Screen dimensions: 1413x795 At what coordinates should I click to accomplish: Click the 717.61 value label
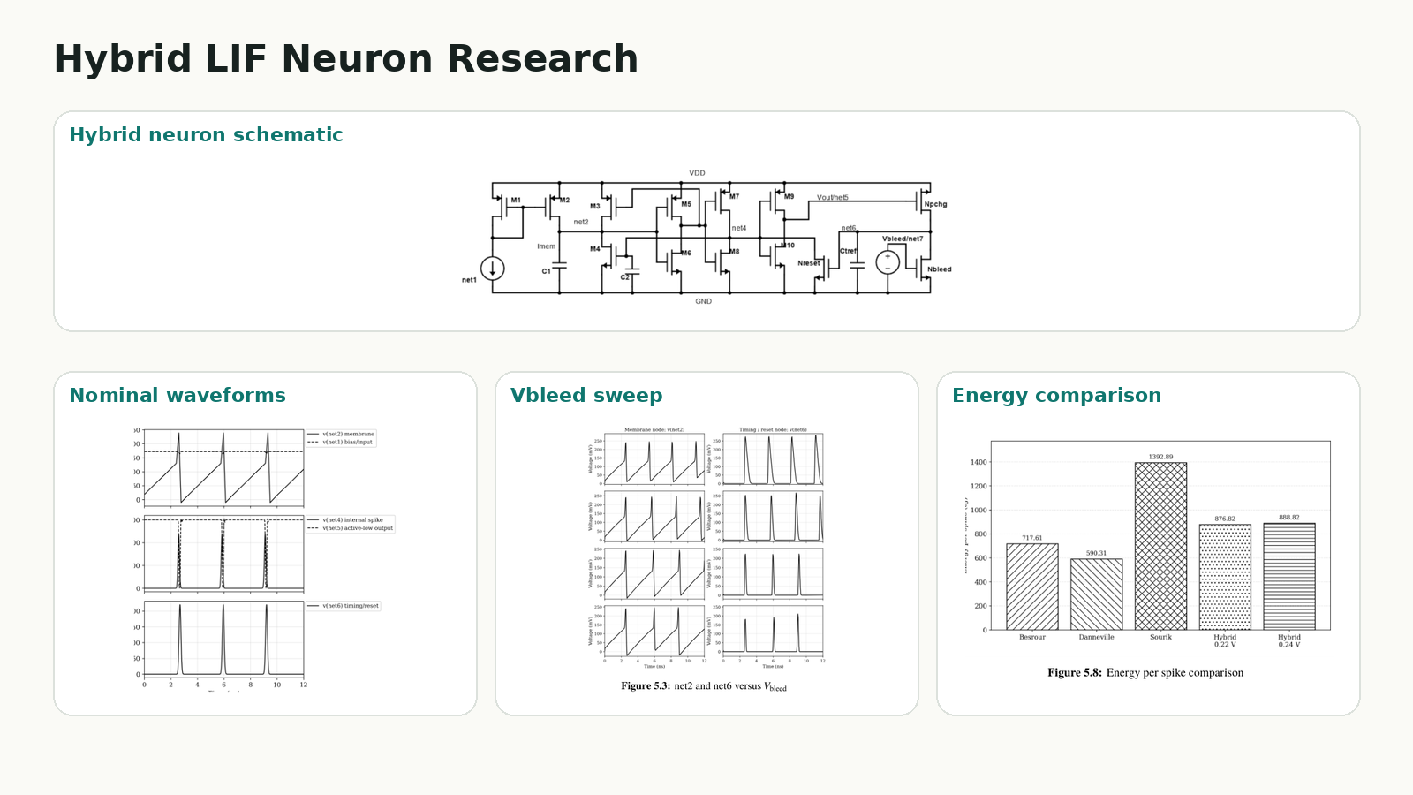pos(1031,538)
